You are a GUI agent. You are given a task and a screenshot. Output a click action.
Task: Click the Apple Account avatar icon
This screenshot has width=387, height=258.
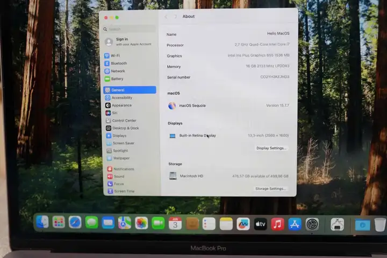[x=109, y=42]
